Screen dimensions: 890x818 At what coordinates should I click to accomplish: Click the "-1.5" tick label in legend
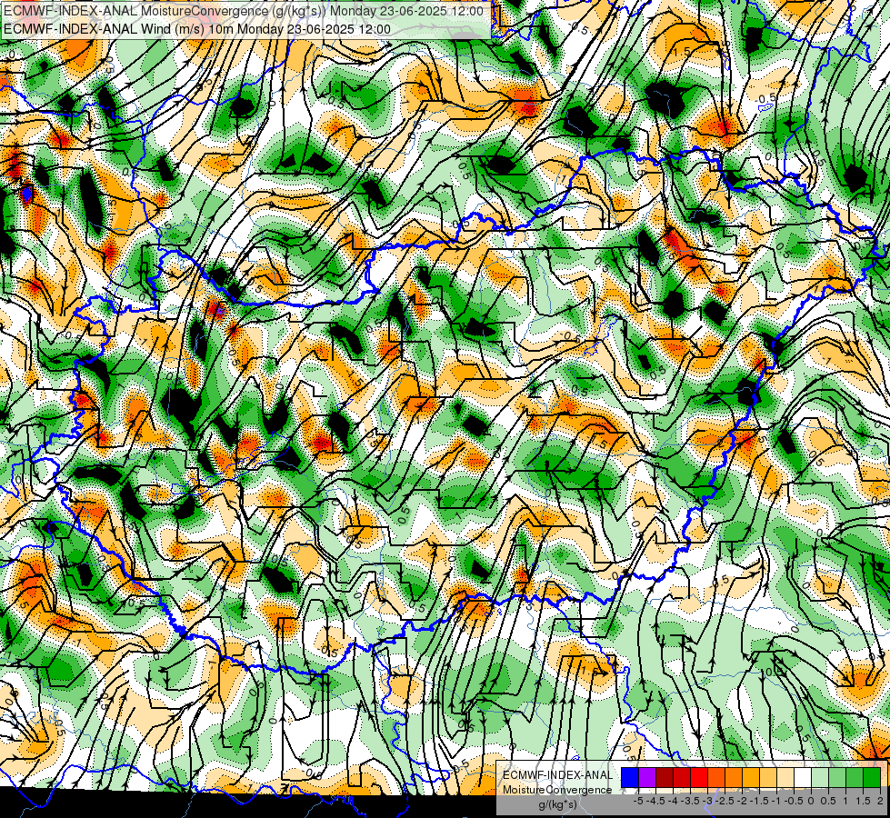point(759,801)
